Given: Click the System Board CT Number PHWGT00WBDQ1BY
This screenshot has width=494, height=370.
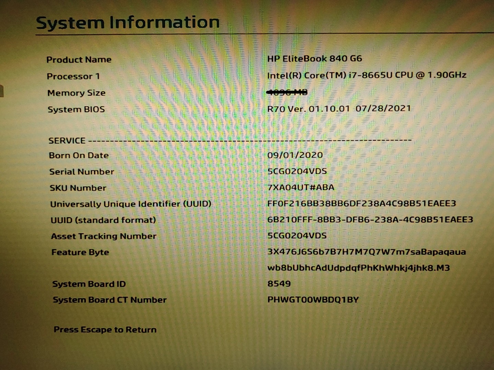Looking at the screenshot, I should 313,299.
